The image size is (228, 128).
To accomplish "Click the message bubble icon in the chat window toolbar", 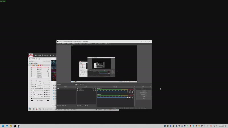I will tap(32, 59).
